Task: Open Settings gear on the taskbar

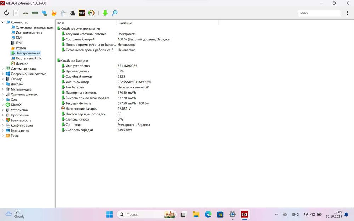Action: (x=232, y=214)
